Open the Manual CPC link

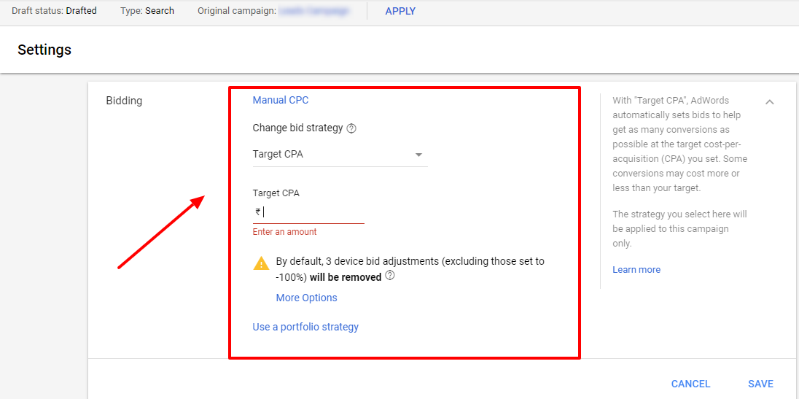pyautogui.click(x=281, y=100)
